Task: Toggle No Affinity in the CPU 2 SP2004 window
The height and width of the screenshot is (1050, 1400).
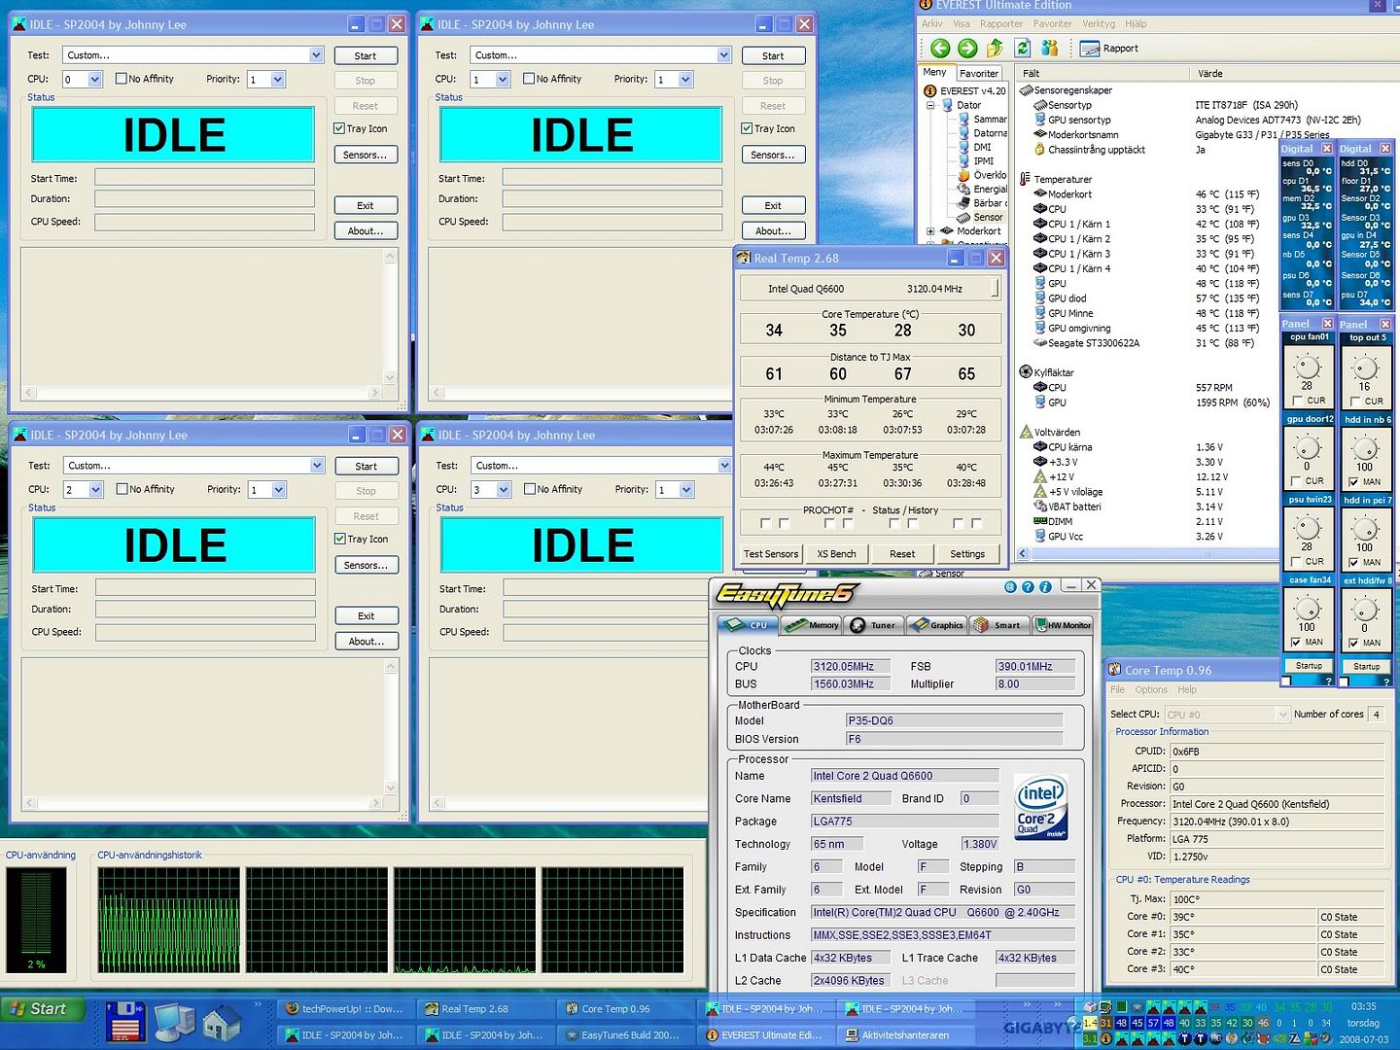Action: (122, 489)
